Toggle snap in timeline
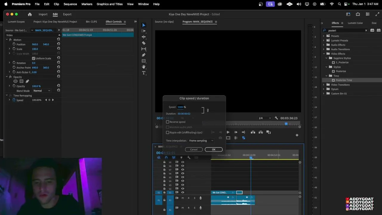Screen dimensions: 382x215 pos(166,158)
